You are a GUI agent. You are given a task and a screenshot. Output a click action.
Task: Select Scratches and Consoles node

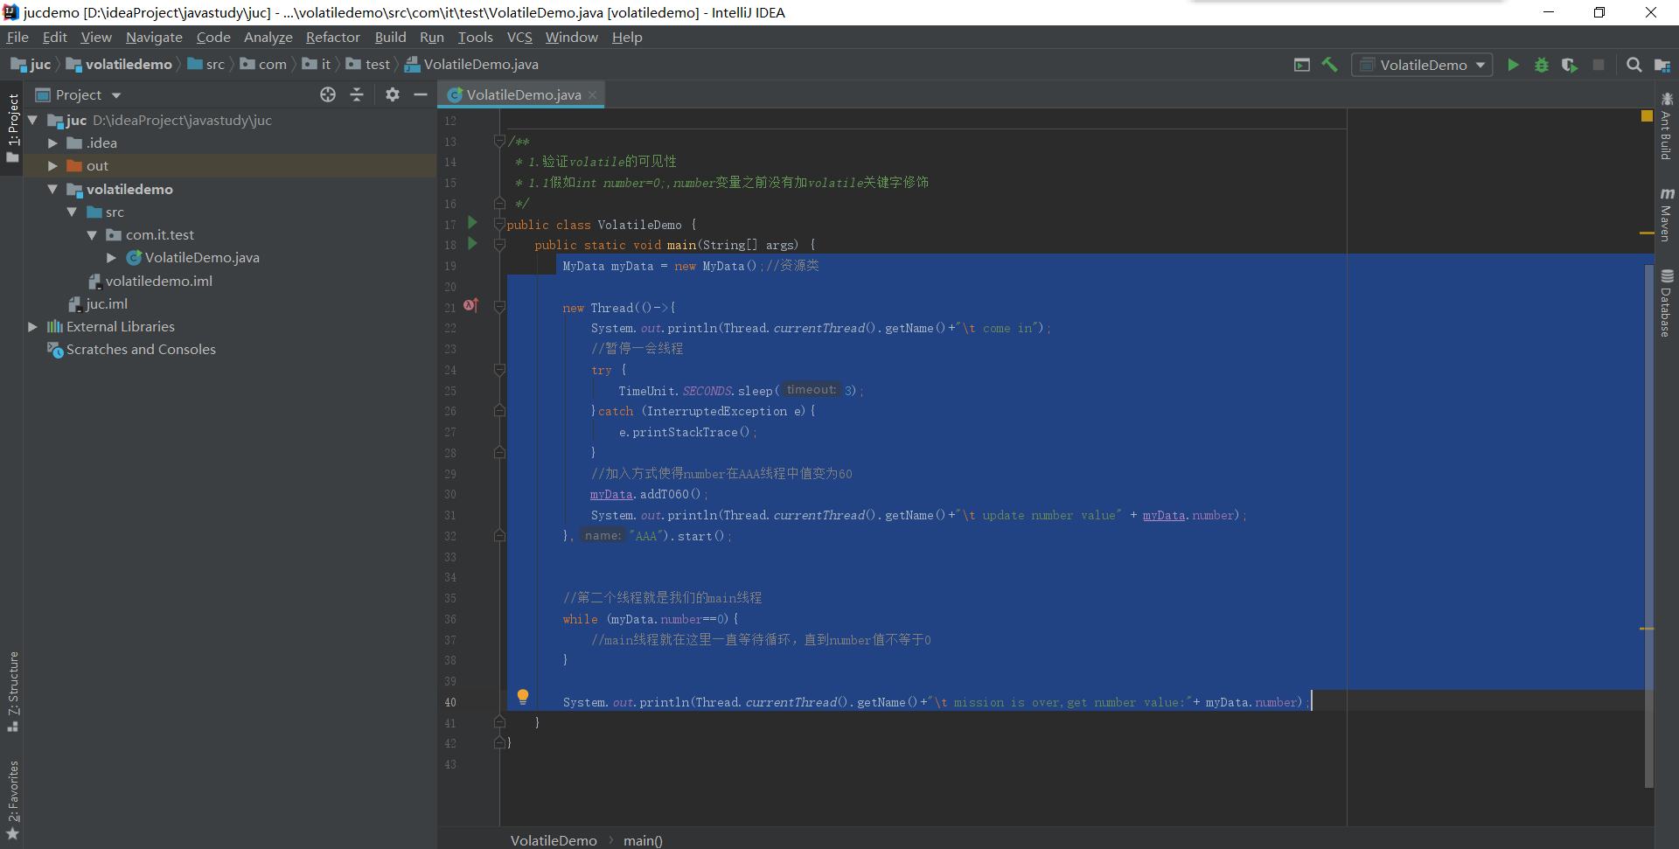click(140, 349)
